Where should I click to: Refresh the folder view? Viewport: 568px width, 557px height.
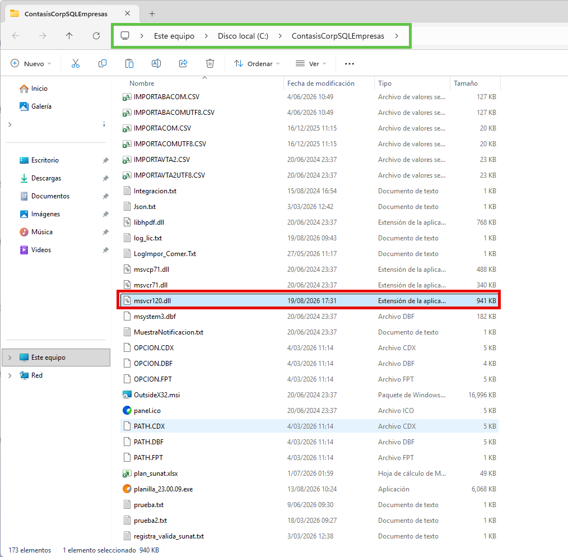tap(96, 35)
